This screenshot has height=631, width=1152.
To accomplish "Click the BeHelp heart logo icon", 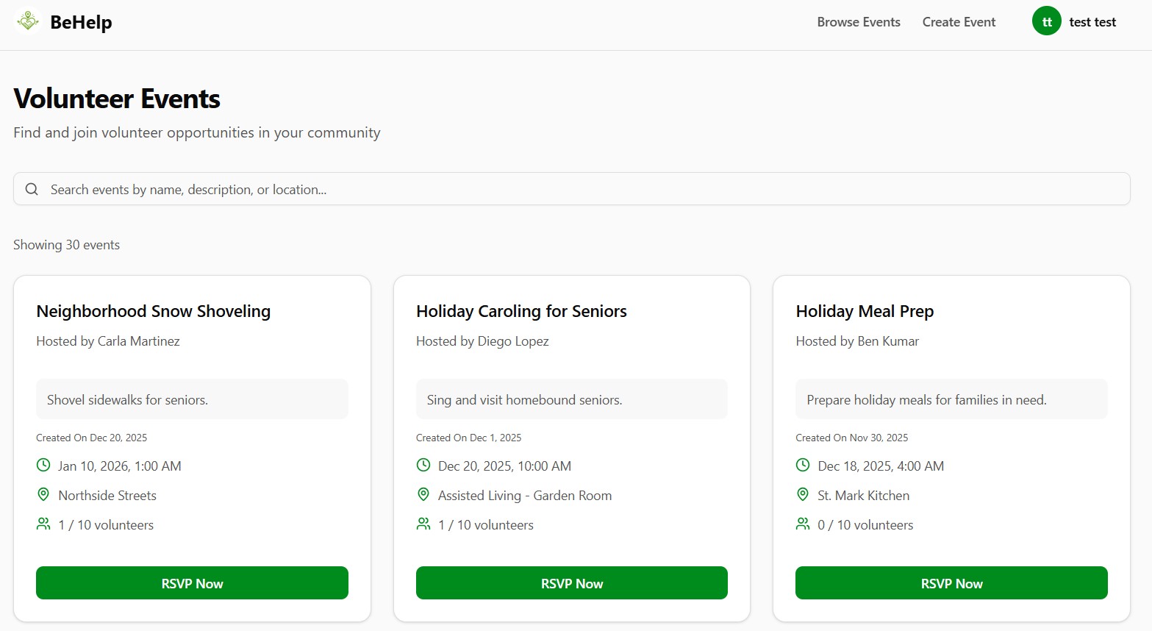I will pos(28,21).
